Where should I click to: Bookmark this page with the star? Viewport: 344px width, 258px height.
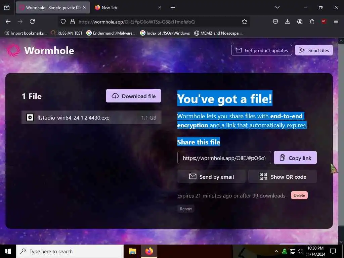coord(245,21)
